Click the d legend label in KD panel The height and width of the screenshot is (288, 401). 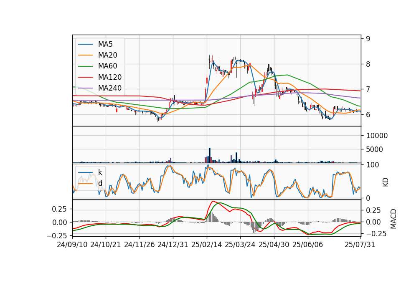(x=100, y=183)
